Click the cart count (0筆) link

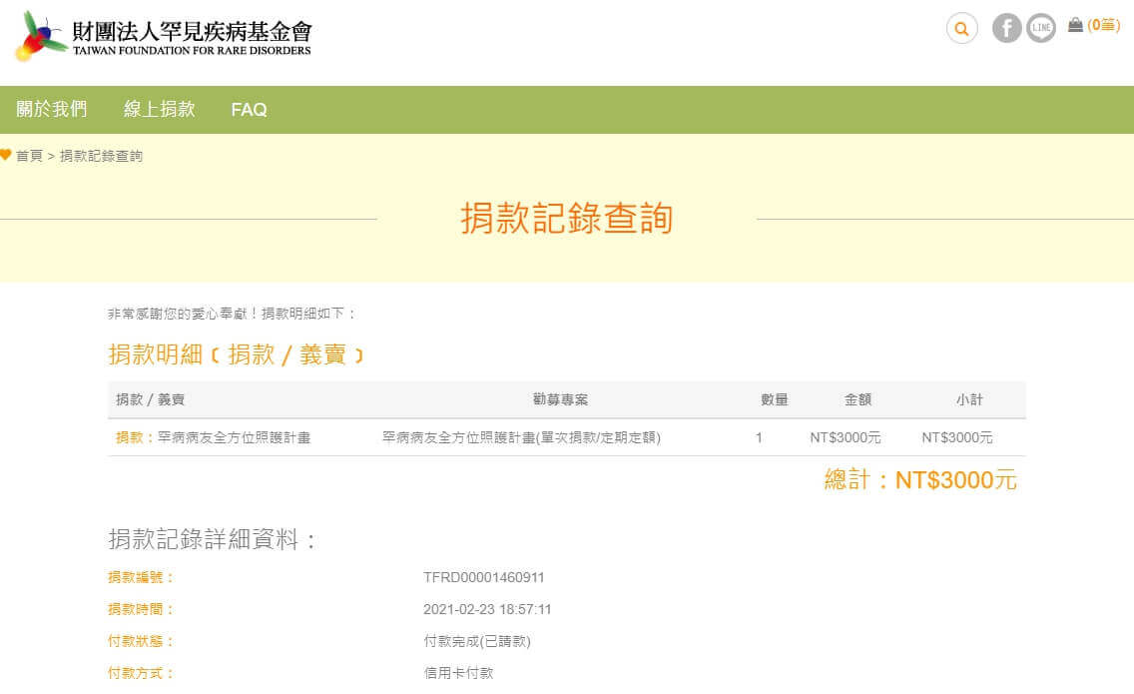pyautogui.click(x=1103, y=25)
